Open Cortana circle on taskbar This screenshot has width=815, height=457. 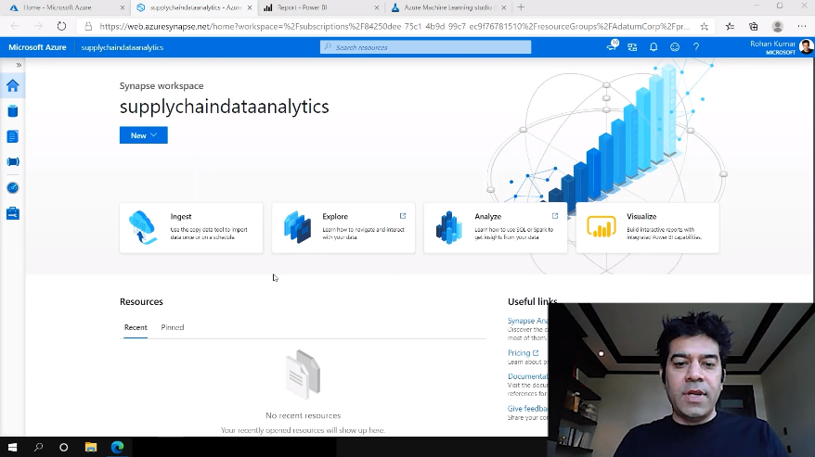coord(63,447)
